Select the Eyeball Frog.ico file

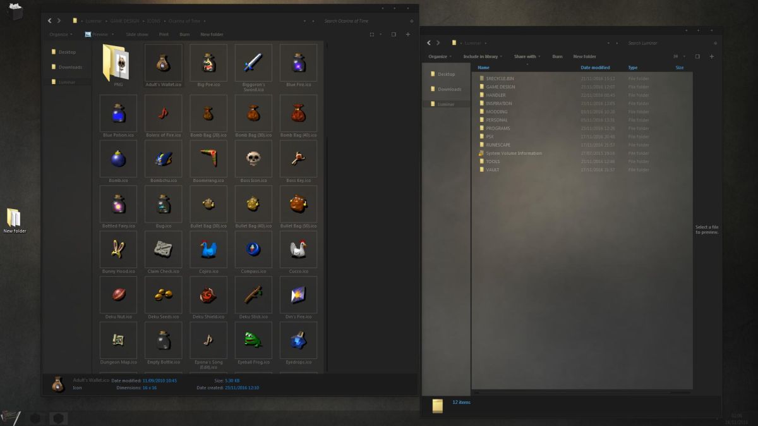click(x=253, y=344)
